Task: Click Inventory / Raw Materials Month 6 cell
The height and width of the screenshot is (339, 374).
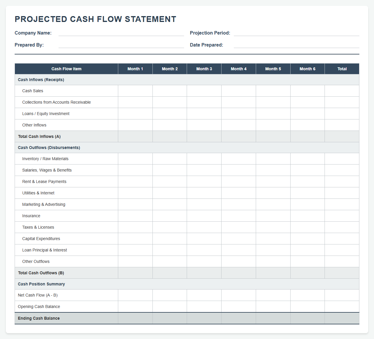Action: tap(308, 159)
